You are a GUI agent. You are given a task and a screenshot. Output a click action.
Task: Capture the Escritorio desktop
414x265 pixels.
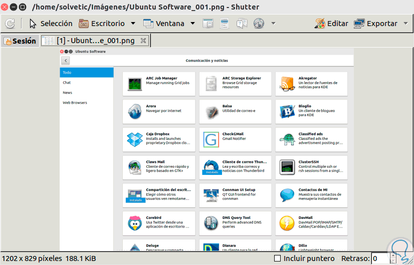coord(102,24)
